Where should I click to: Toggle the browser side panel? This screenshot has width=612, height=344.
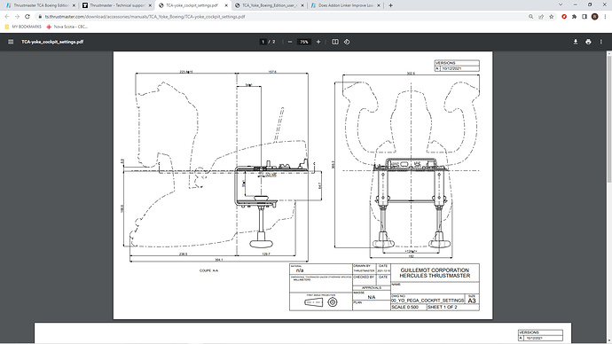[x=585, y=16]
